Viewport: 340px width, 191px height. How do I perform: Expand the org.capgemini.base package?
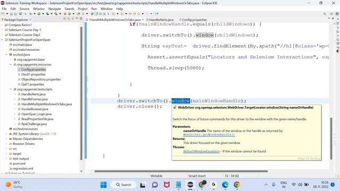(11, 59)
